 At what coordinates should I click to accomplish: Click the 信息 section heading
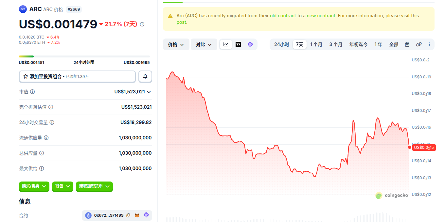(x=25, y=201)
